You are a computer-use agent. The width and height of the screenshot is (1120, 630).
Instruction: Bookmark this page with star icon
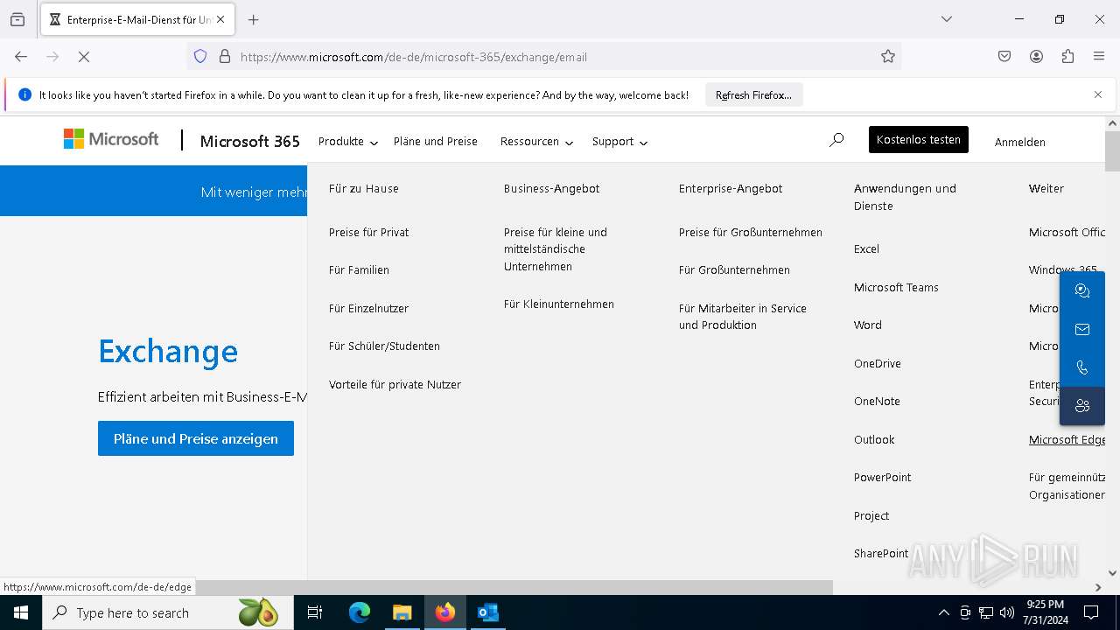pyautogui.click(x=888, y=57)
